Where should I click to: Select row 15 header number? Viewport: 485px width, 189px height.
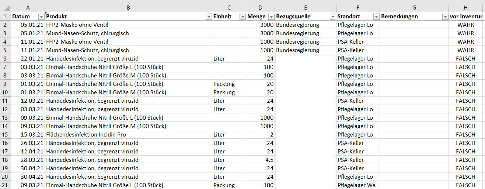(6, 135)
